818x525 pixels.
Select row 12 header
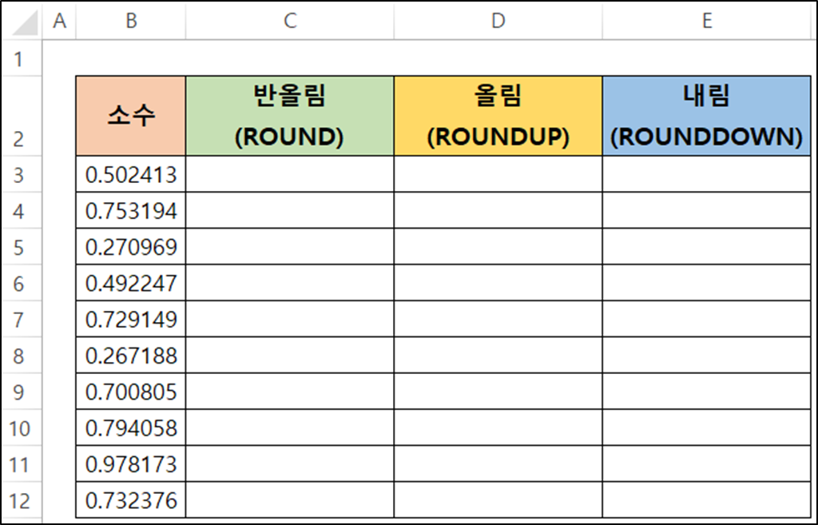pos(21,500)
